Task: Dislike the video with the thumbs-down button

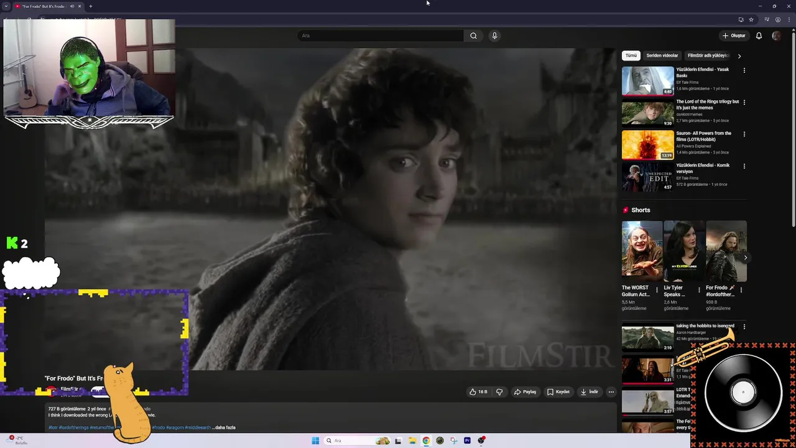Action: click(499, 392)
